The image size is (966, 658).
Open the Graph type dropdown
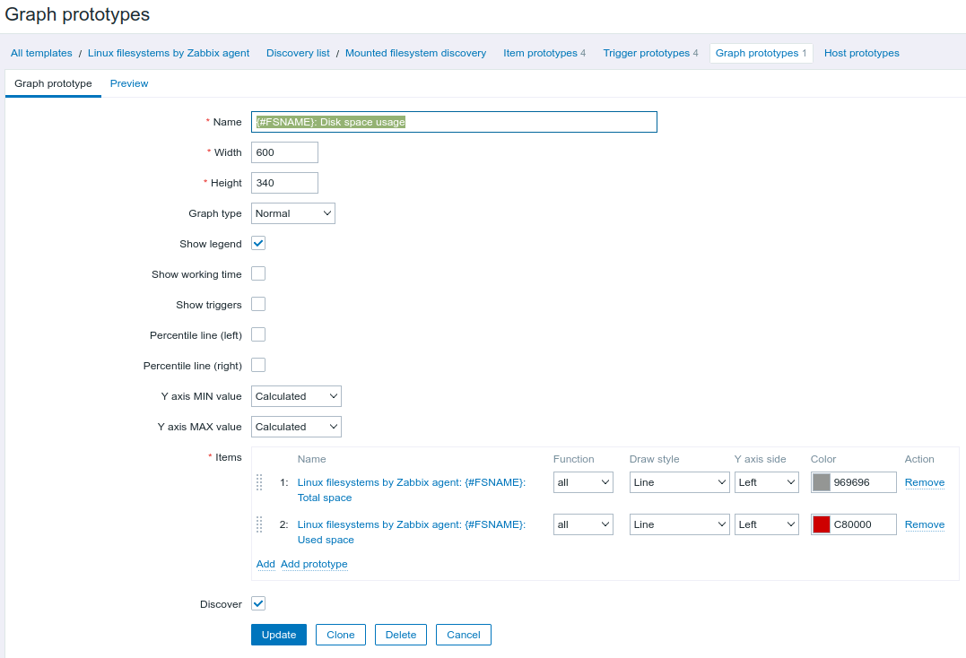[293, 213]
